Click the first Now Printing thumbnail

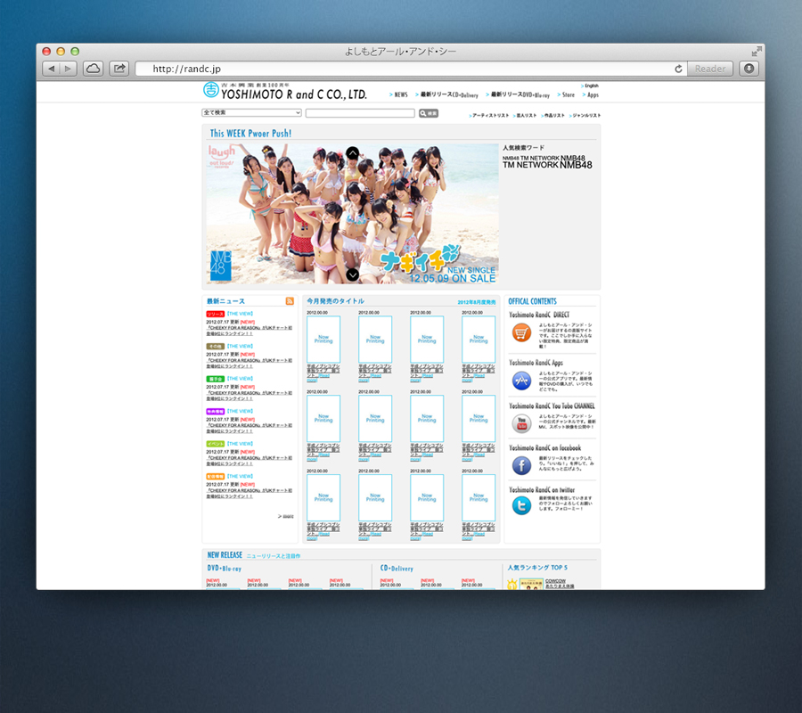tap(323, 340)
